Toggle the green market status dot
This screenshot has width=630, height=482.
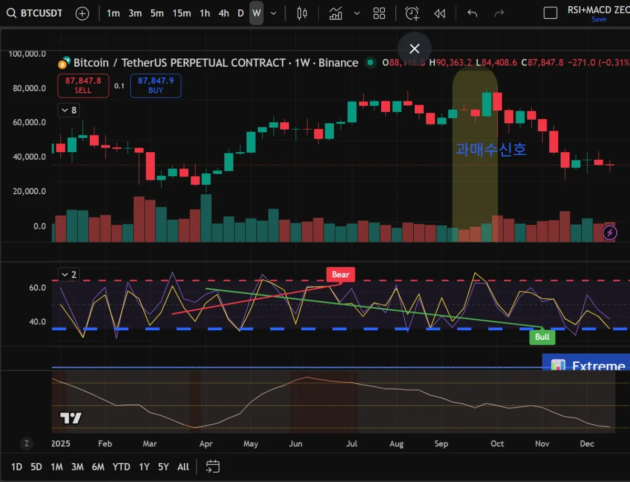371,63
